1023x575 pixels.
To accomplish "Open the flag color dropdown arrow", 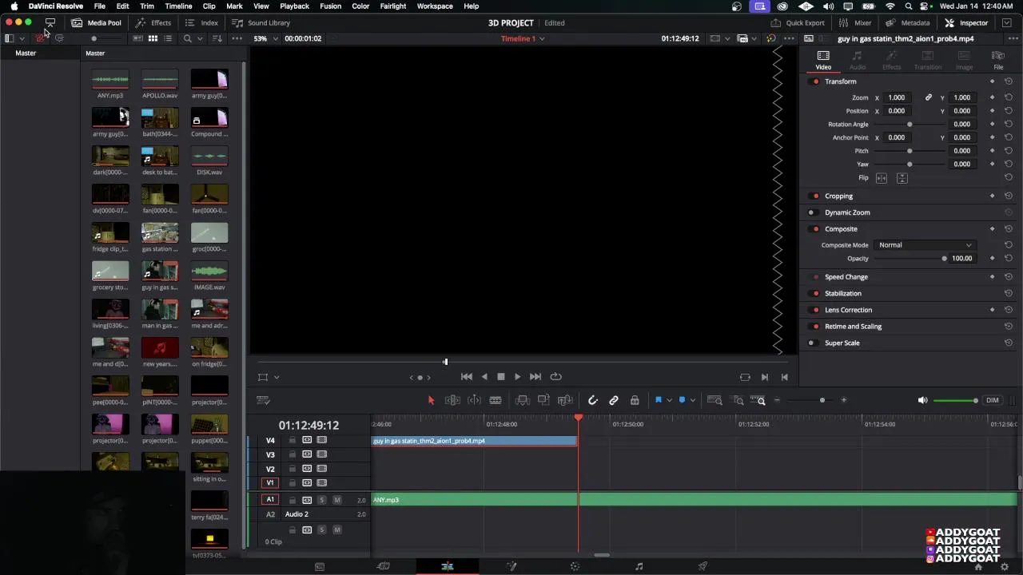I will pos(669,400).
